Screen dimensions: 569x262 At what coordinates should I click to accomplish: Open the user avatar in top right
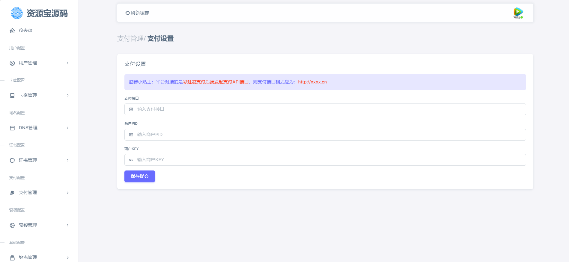coord(518,13)
